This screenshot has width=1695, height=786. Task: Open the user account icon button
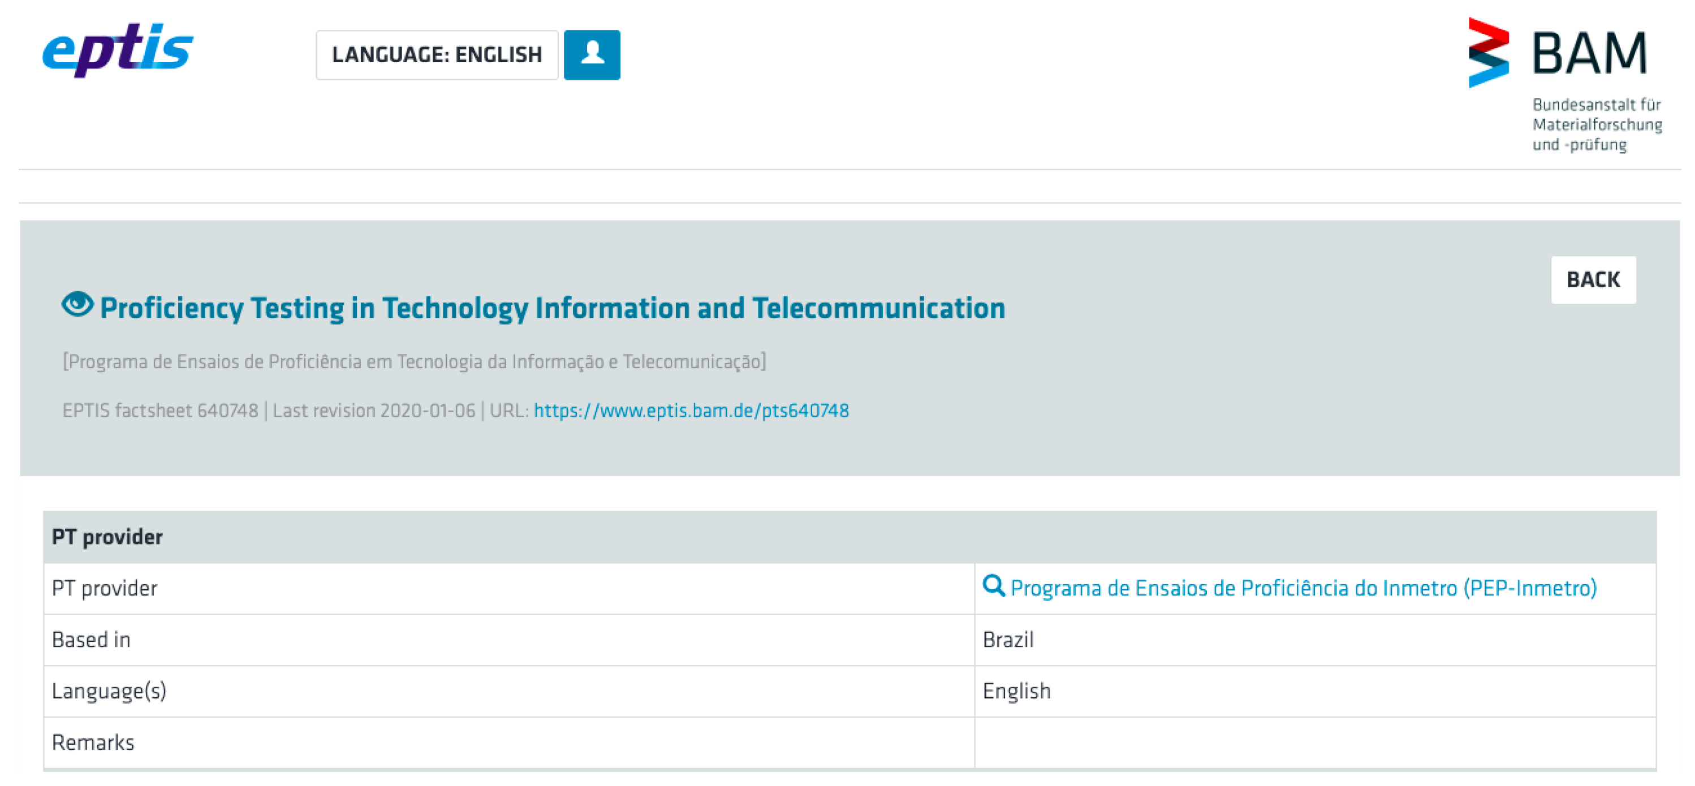click(x=591, y=55)
